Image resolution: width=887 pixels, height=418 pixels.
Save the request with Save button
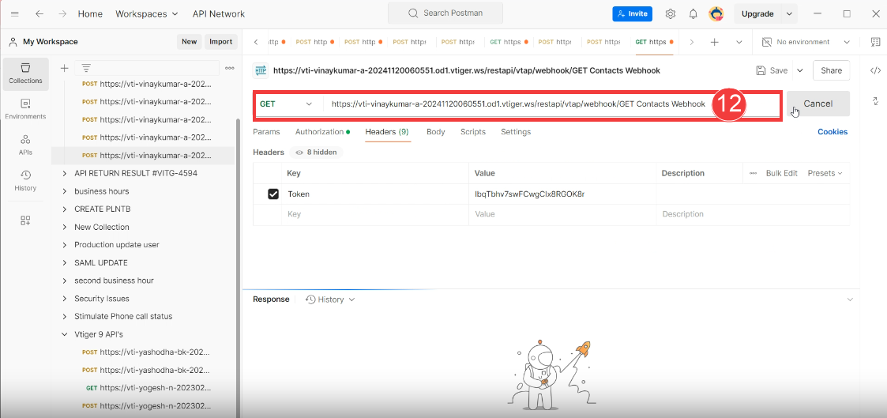tap(772, 70)
